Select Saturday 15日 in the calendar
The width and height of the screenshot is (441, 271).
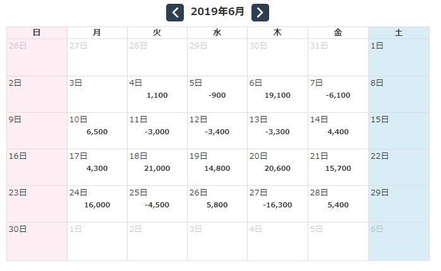398,131
